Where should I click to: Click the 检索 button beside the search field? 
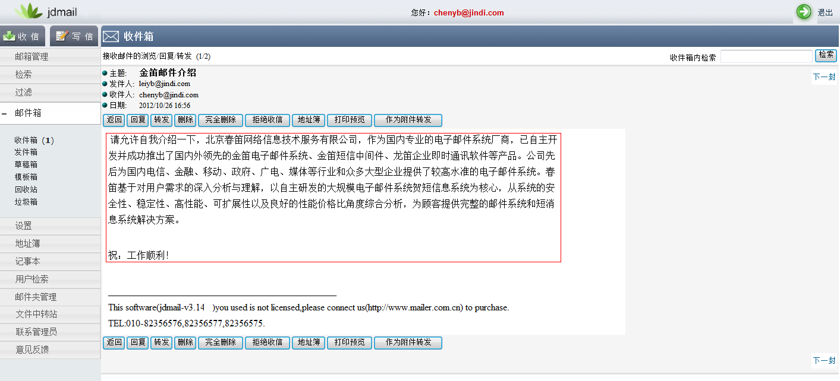coord(826,56)
